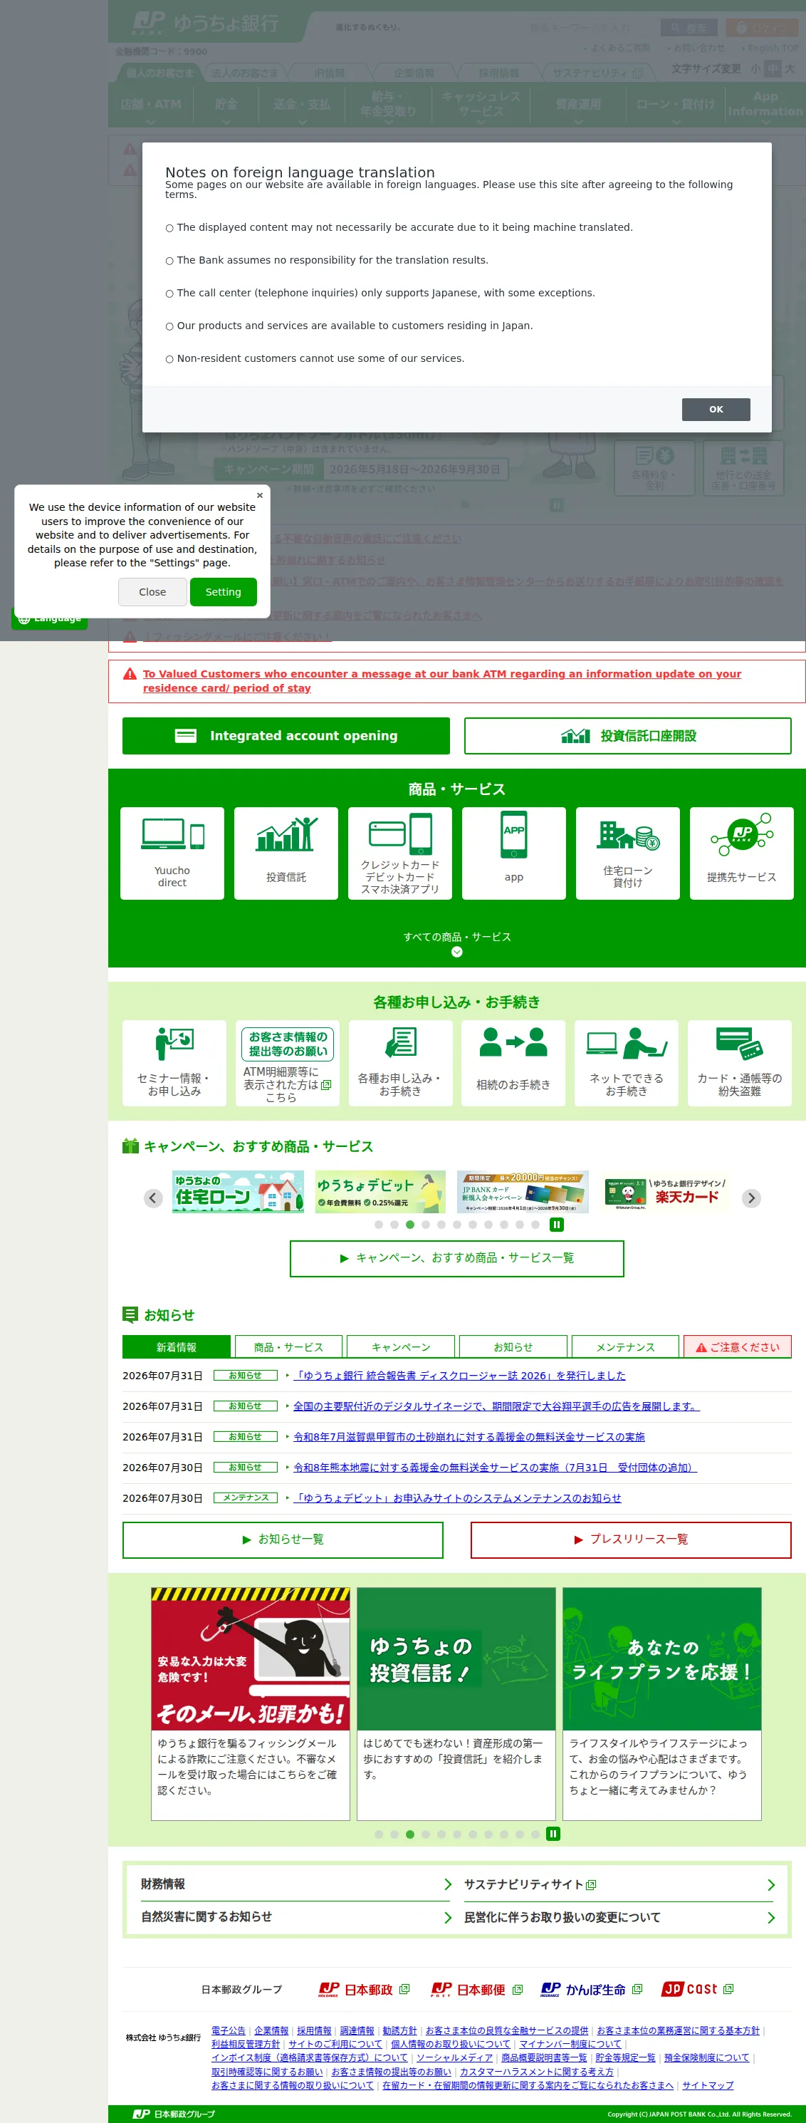Open お客さま情報の提出等のお願い tile

pyautogui.click(x=288, y=1063)
